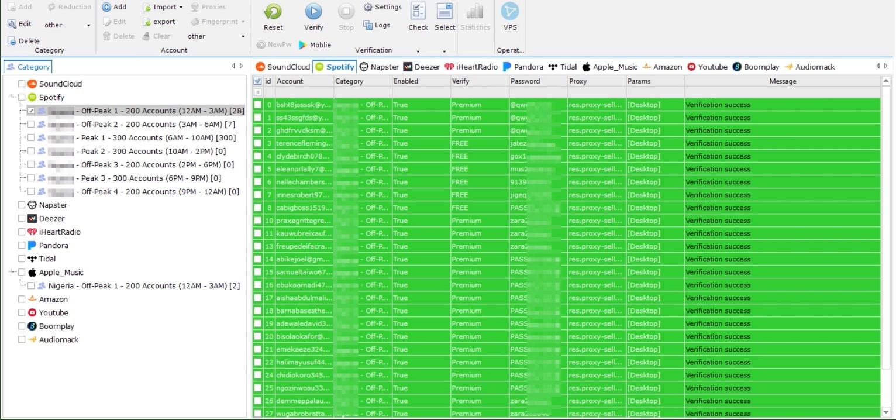Check the row checkbox for terencefleming account
The width and height of the screenshot is (896, 420).
click(x=257, y=143)
